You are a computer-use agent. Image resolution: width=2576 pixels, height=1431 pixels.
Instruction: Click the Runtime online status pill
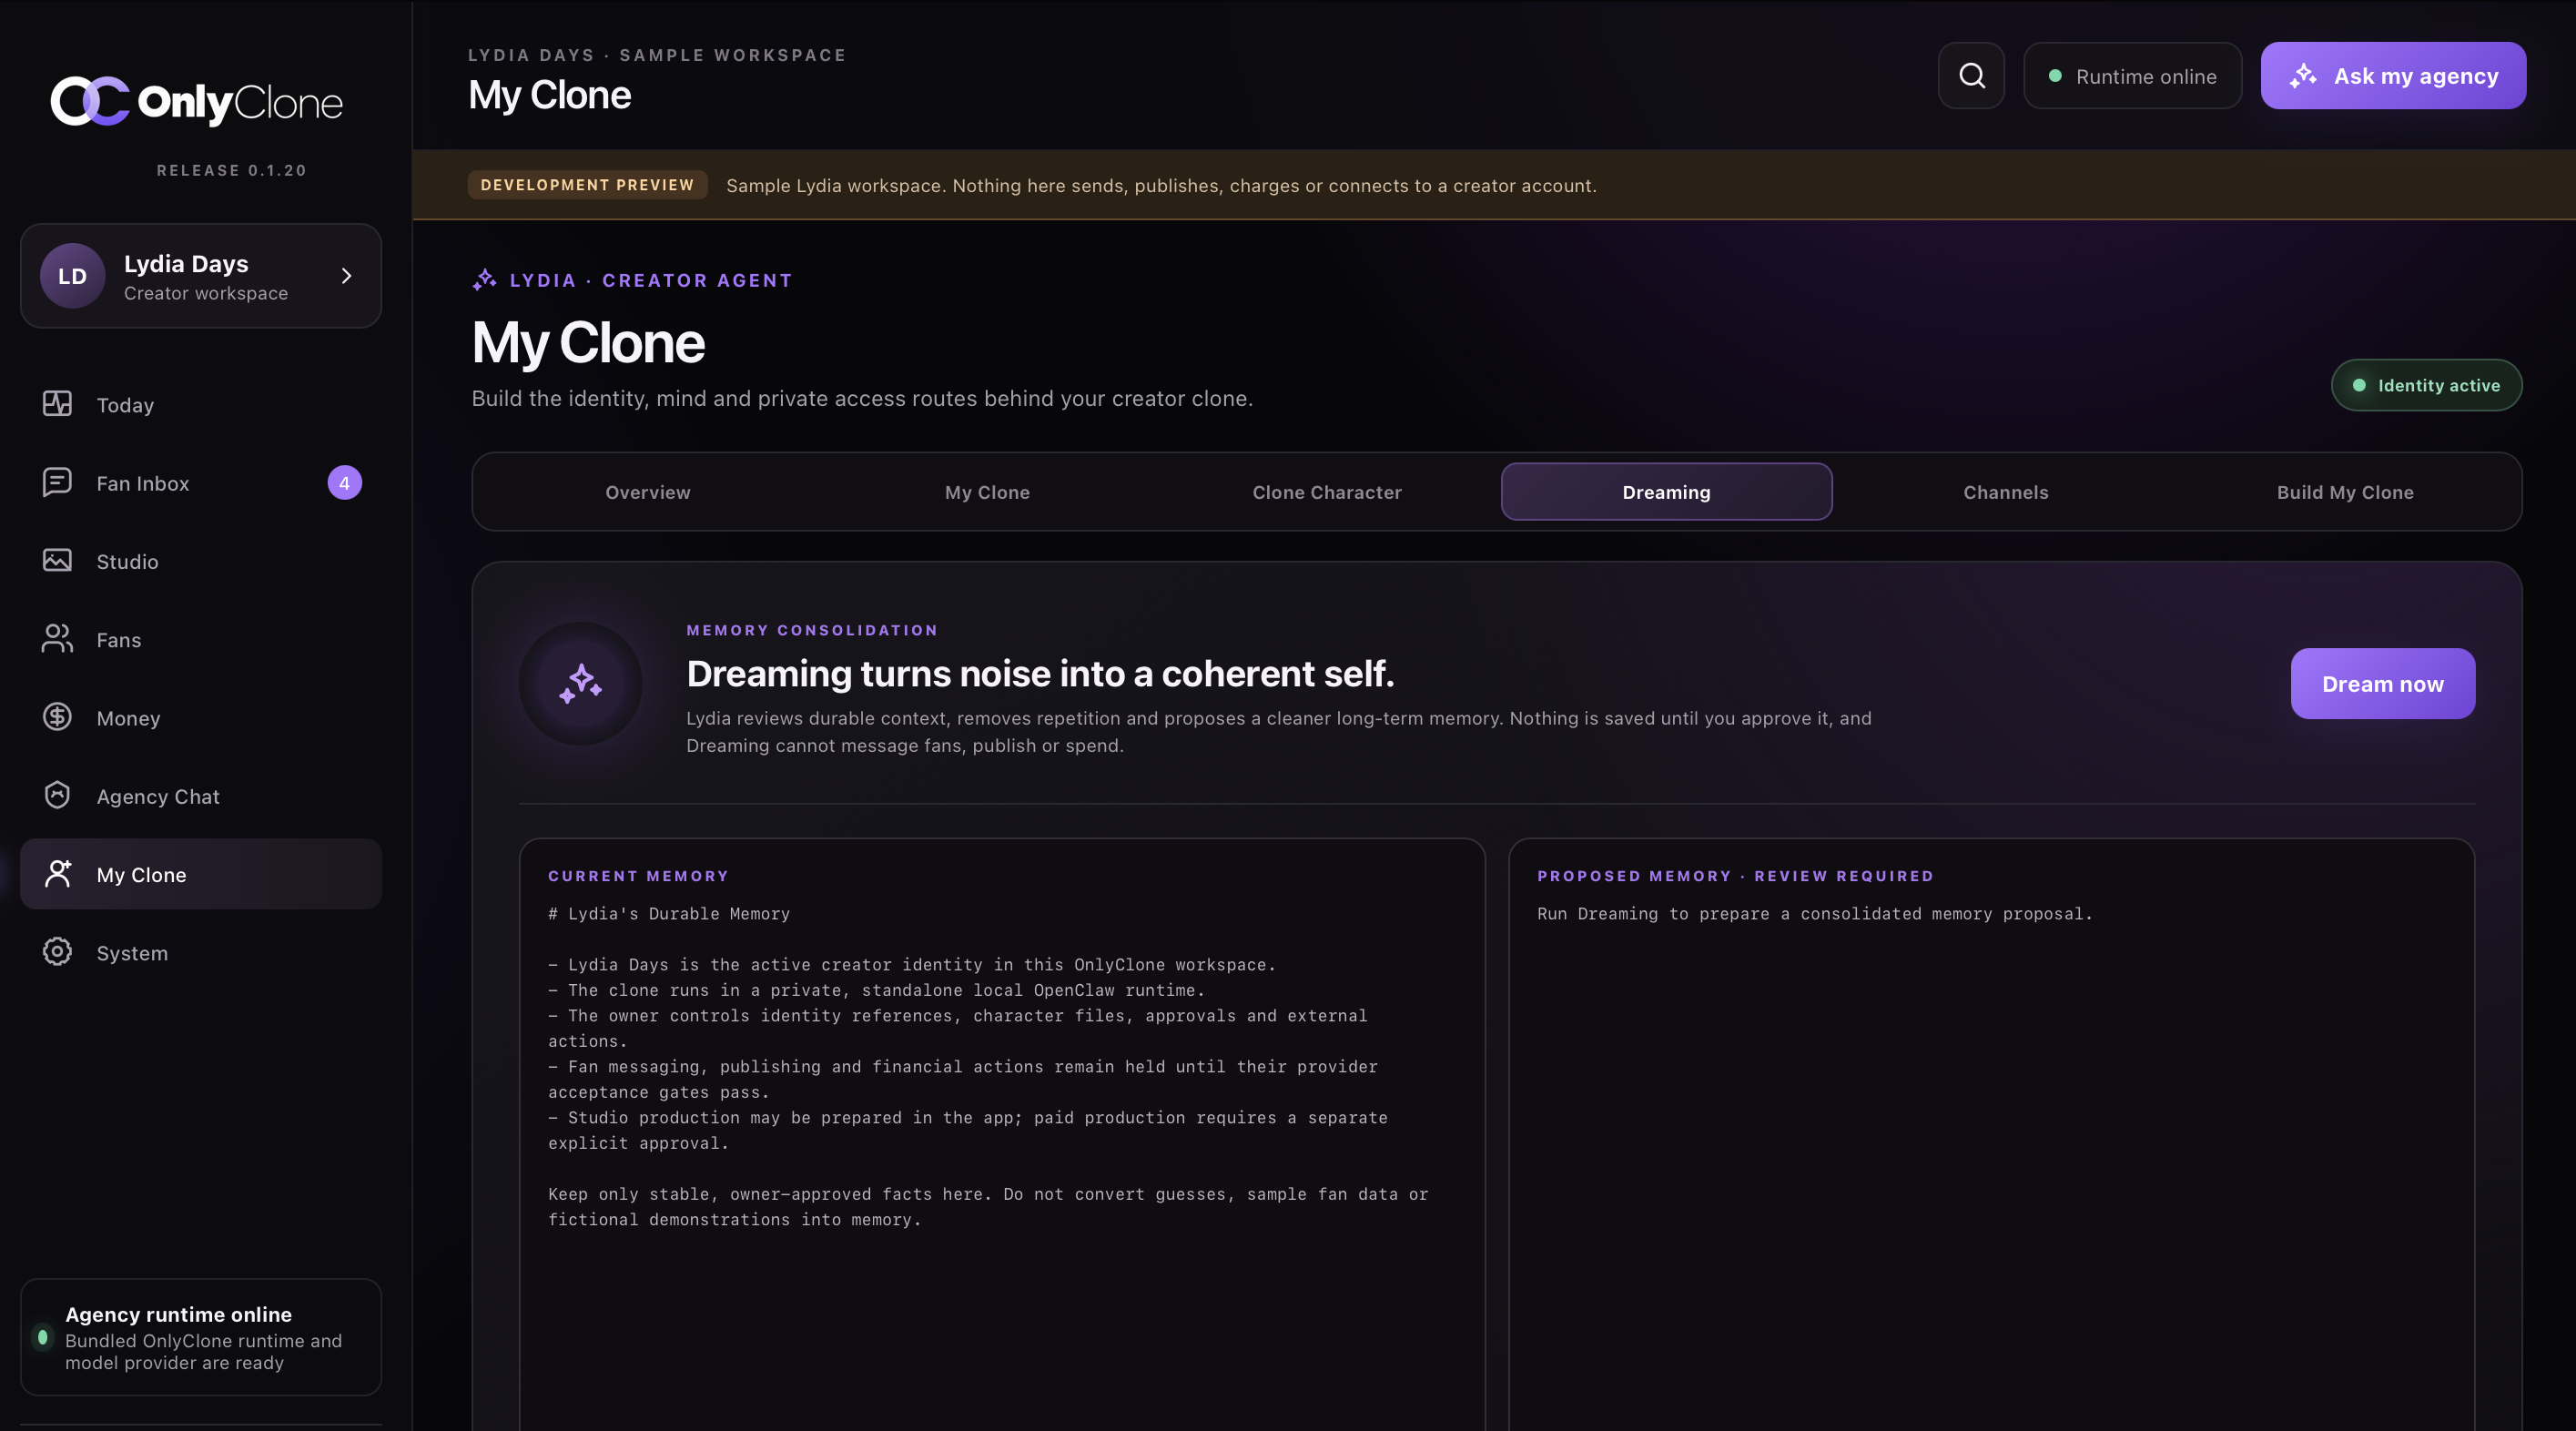[x=2132, y=76]
